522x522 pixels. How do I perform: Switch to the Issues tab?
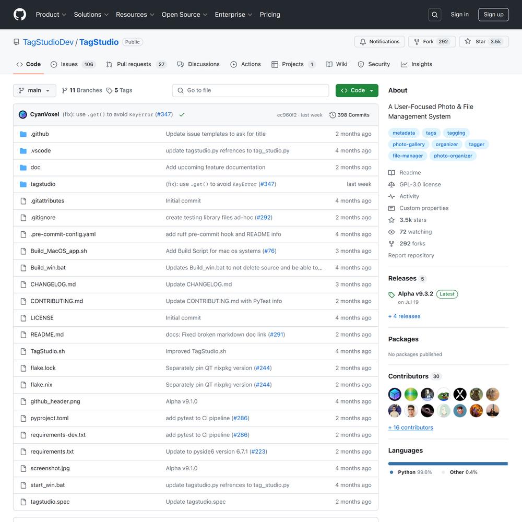[73, 64]
